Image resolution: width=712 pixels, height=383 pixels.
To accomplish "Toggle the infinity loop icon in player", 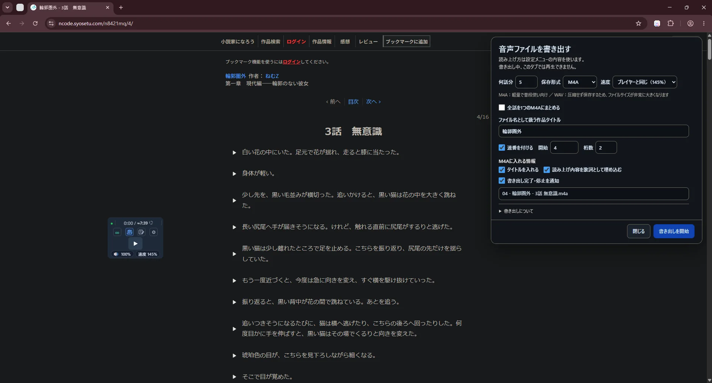I will point(117,232).
